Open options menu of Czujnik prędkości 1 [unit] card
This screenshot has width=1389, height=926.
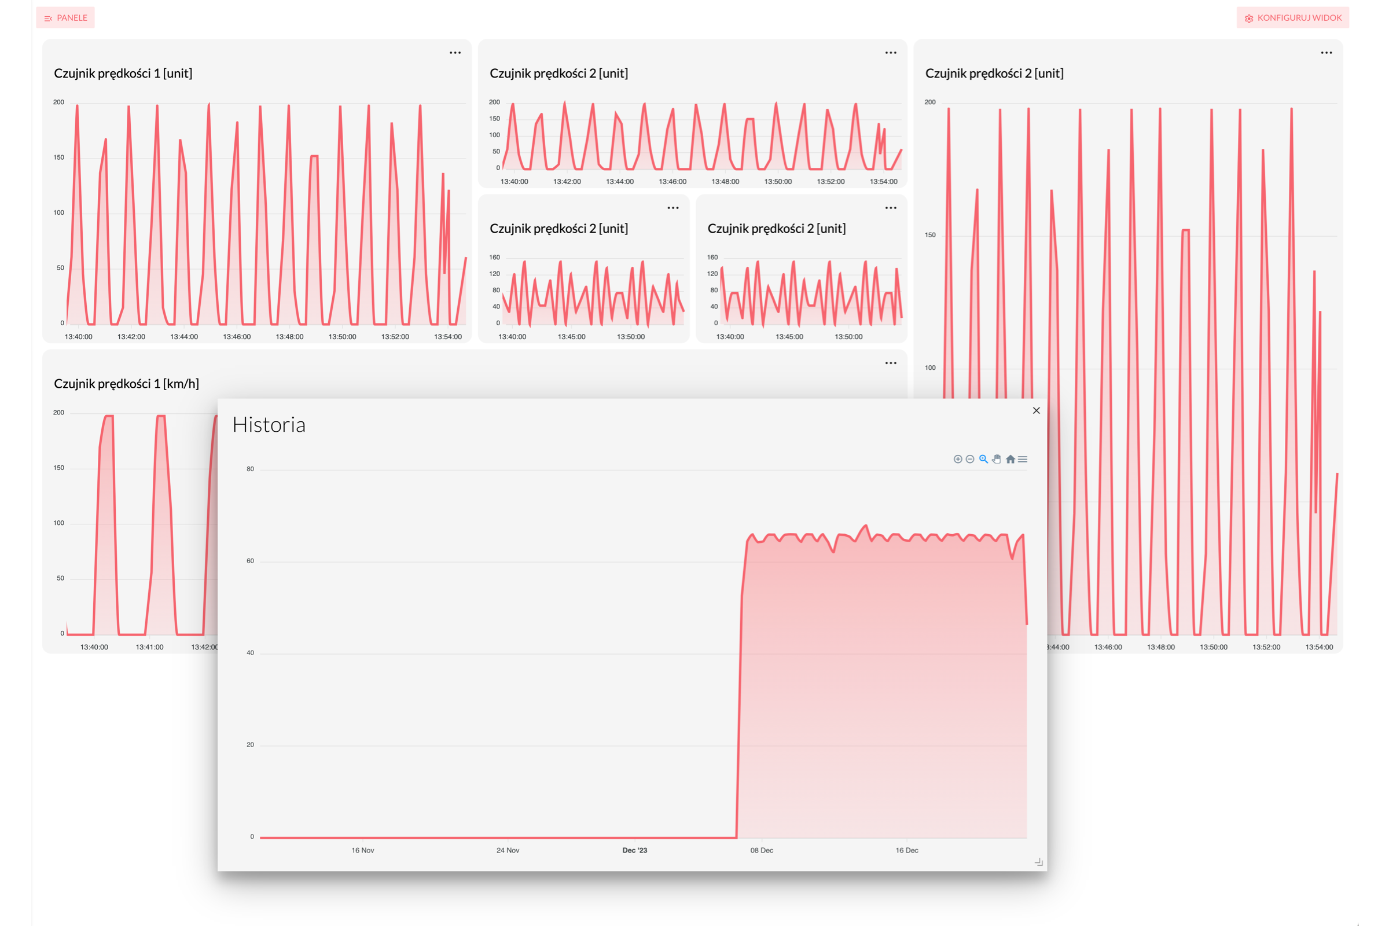pyautogui.click(x=455, y=53)
